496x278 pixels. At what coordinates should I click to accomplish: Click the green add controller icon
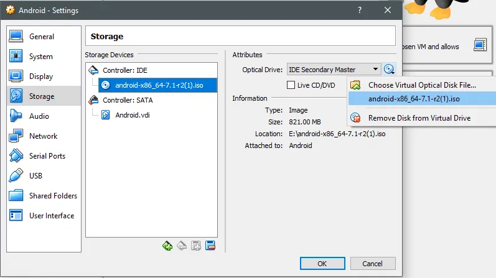167,246
